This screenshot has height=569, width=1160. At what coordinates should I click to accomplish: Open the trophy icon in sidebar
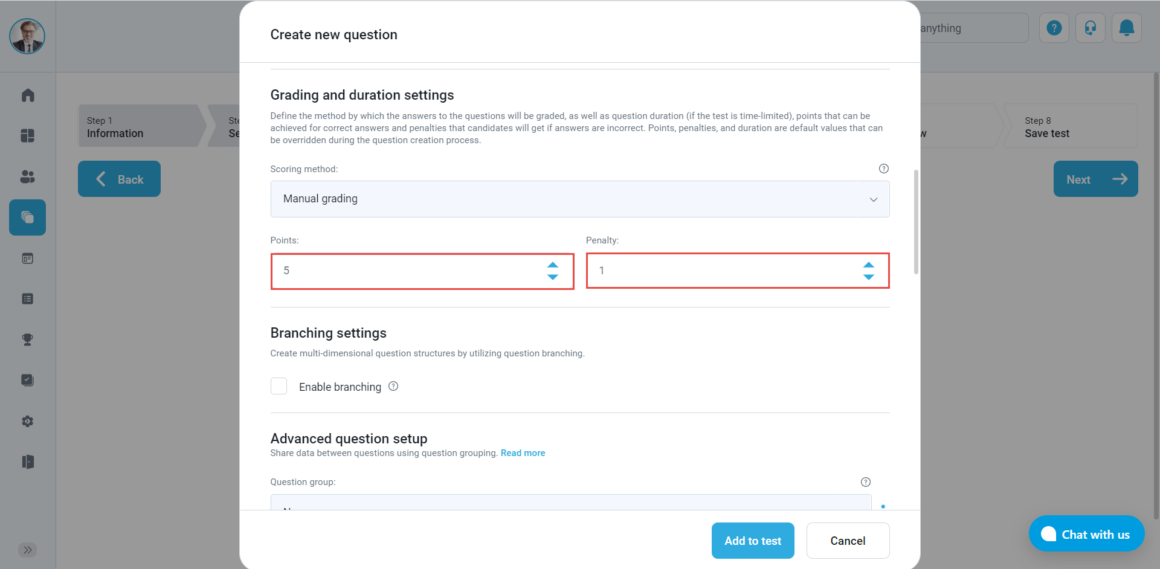(28, 339)
